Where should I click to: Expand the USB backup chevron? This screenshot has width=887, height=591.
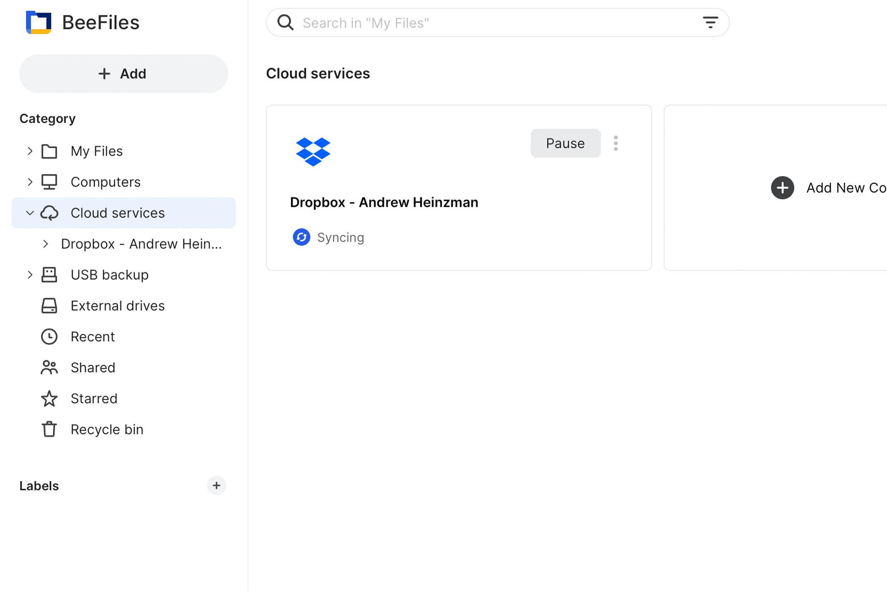30,275
